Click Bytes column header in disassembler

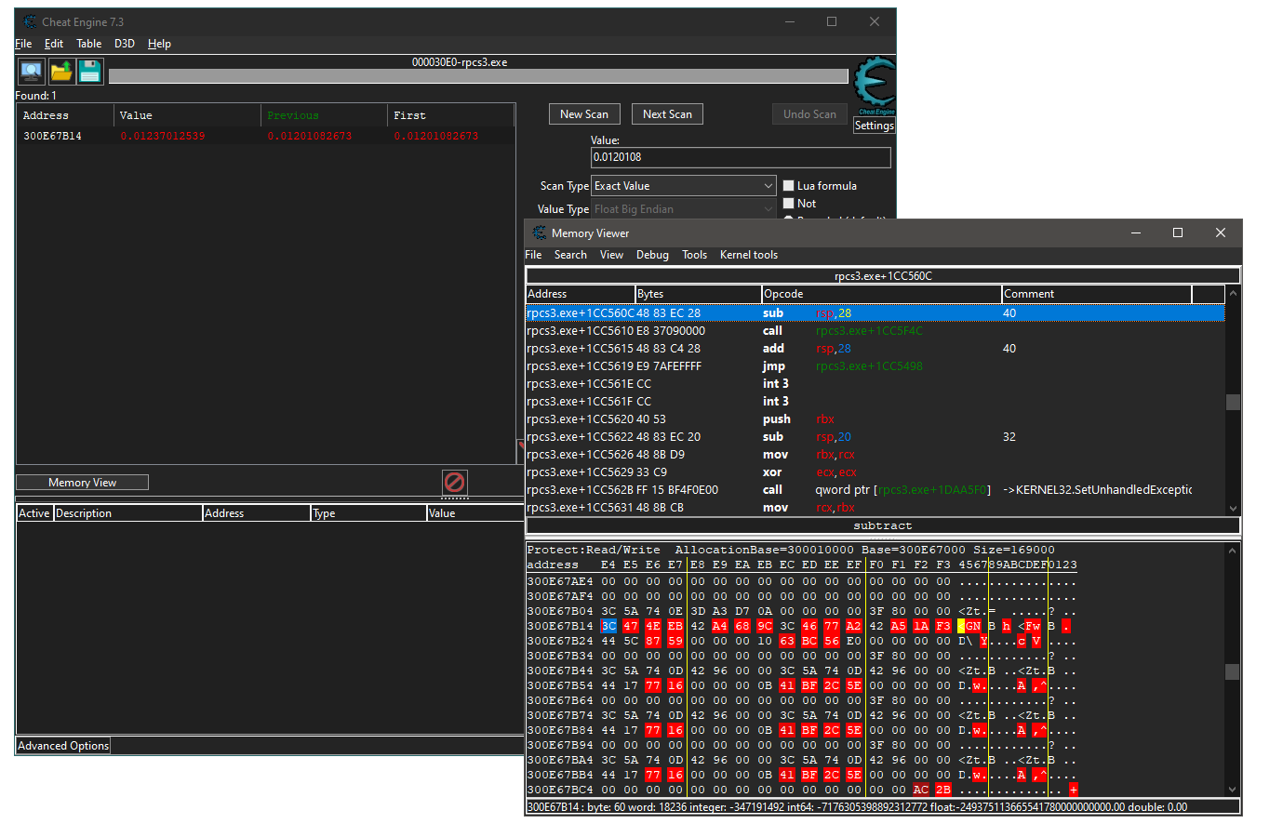[698, 294]
